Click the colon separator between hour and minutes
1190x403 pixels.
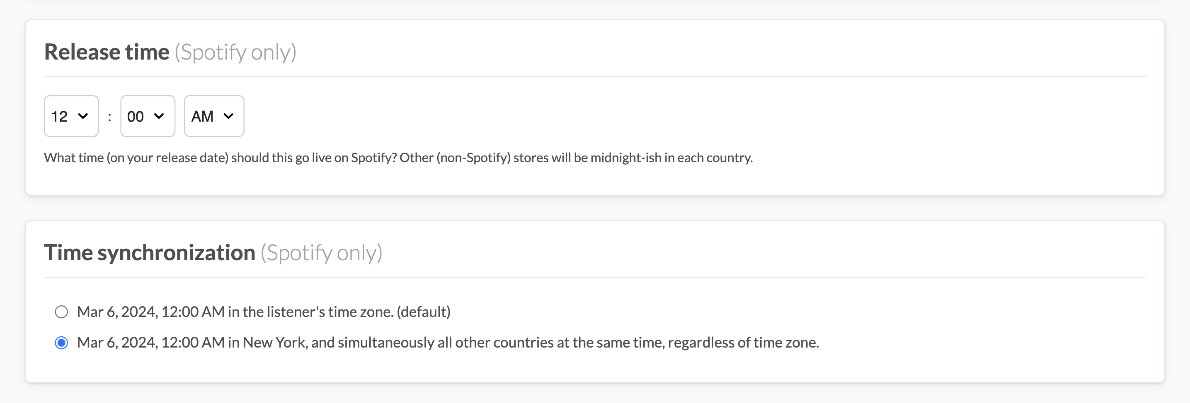[x=109, y=117]
